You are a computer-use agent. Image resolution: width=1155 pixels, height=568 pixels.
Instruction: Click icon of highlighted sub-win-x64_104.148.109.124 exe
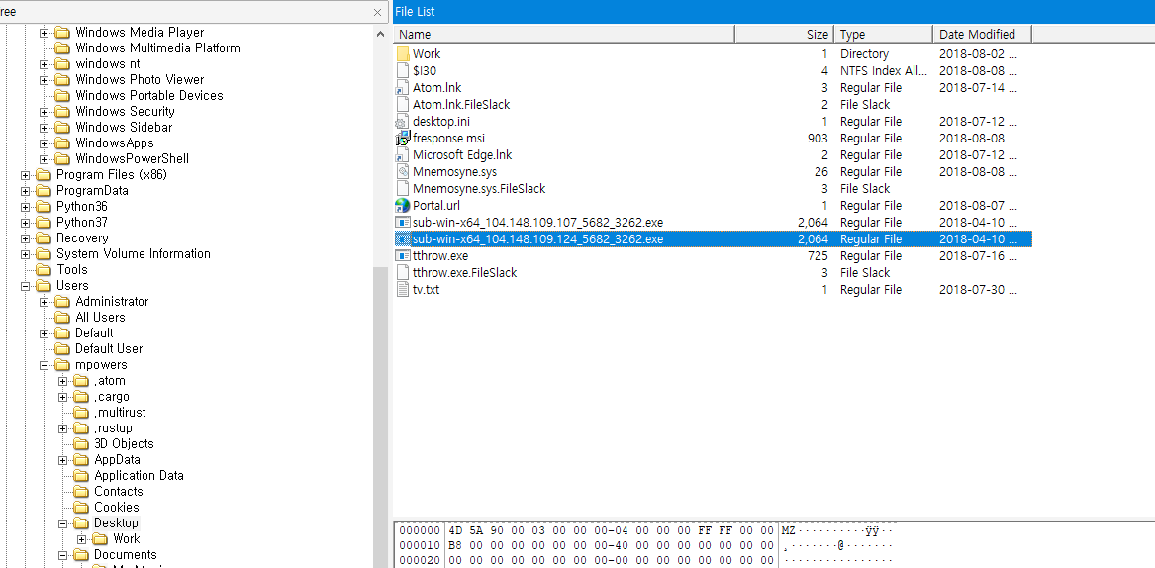click(x=402, y=238)
